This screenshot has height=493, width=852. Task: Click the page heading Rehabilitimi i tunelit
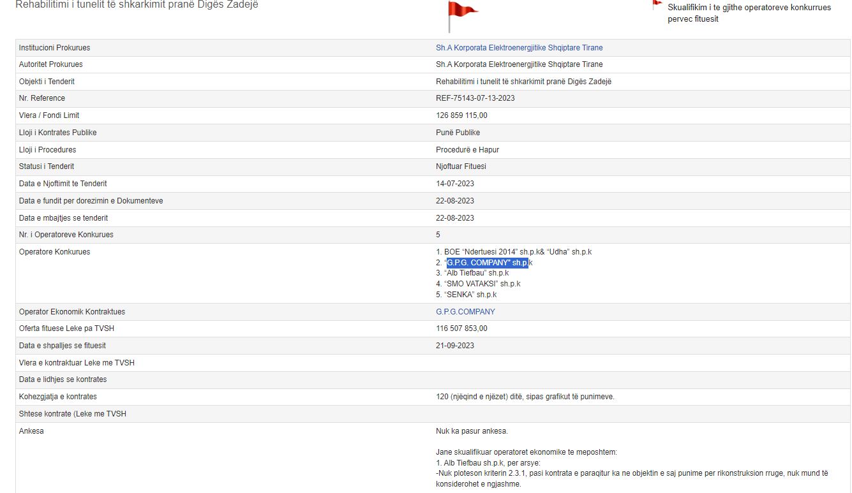(137, 5)
